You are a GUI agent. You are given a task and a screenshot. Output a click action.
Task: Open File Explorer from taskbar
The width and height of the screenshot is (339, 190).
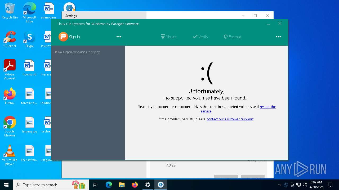coord(122,185)
